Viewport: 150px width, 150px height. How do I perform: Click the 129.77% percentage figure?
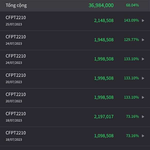pyautogui.click(x=131, y=40)
